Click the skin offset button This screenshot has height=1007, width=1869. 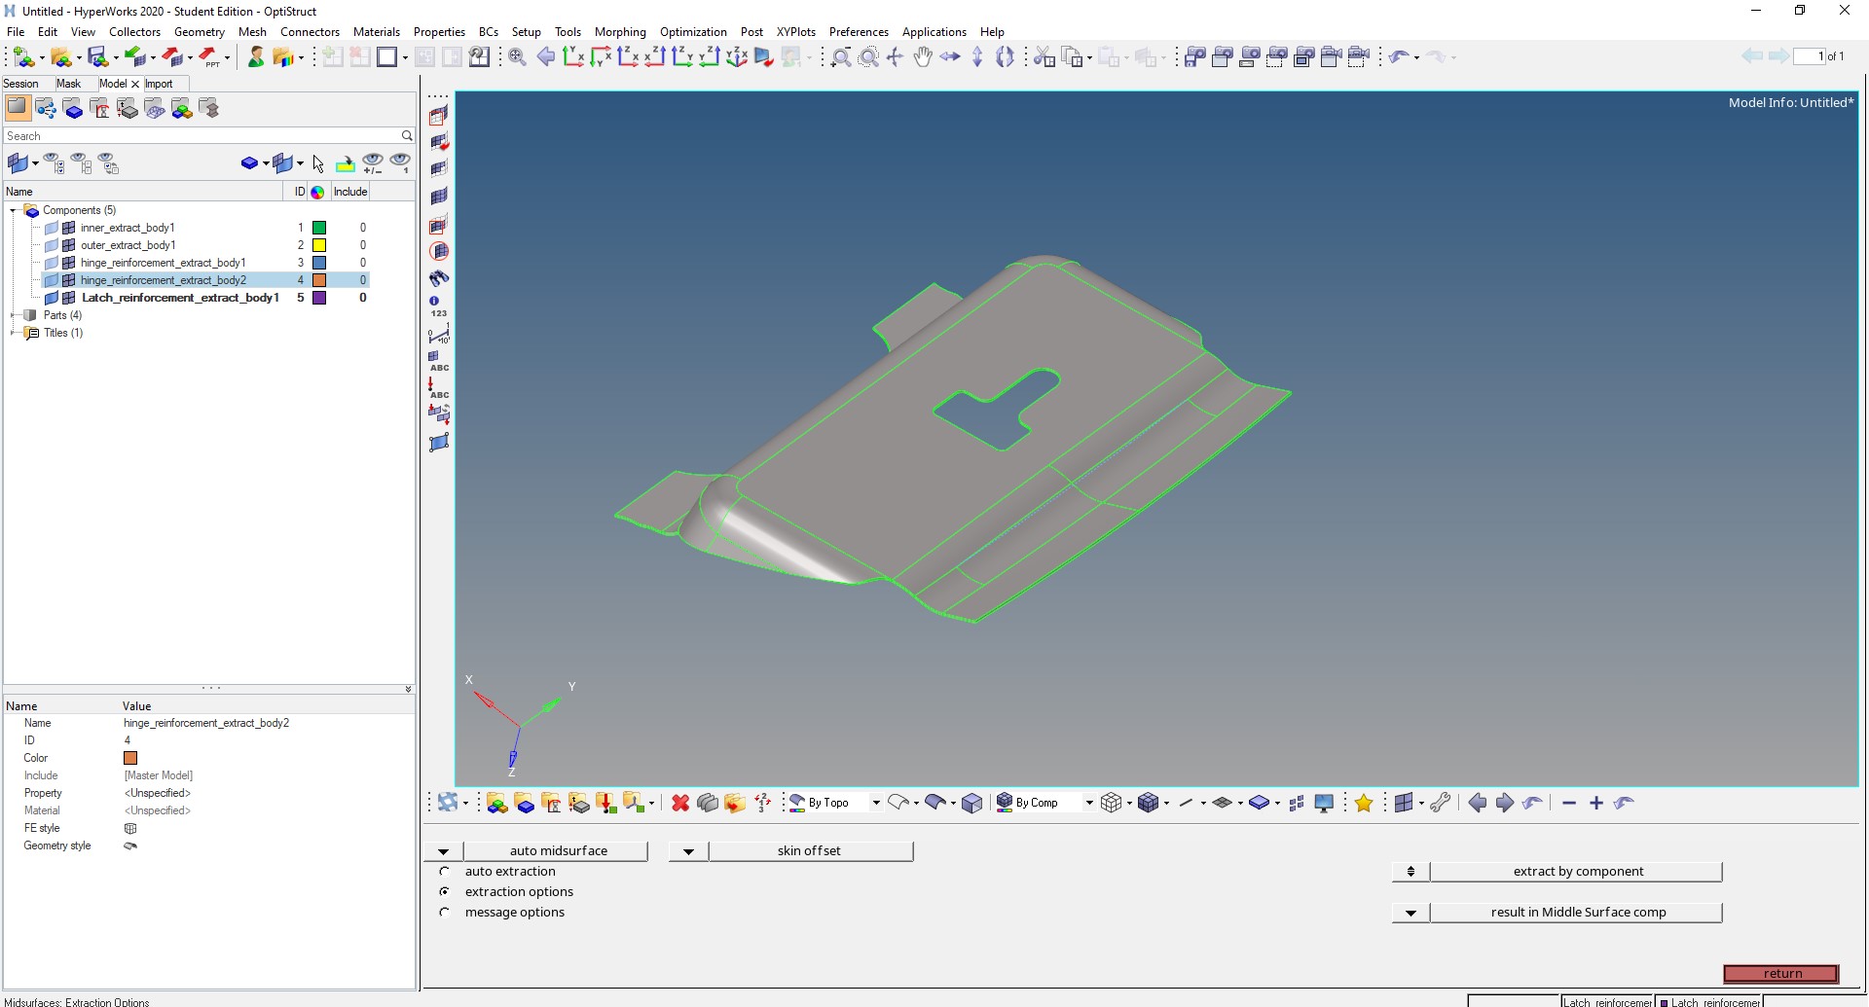[x=809, y=851]
